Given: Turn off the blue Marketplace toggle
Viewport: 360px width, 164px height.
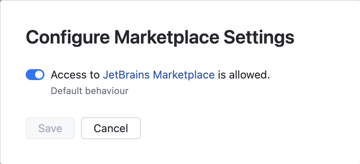Looking at the screenshot, I should click(35, 75).
